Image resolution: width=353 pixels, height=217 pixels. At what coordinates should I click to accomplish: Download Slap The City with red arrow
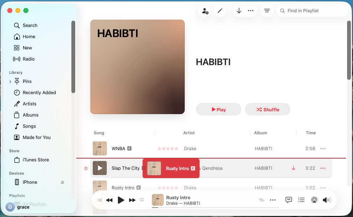coord(293,168)
